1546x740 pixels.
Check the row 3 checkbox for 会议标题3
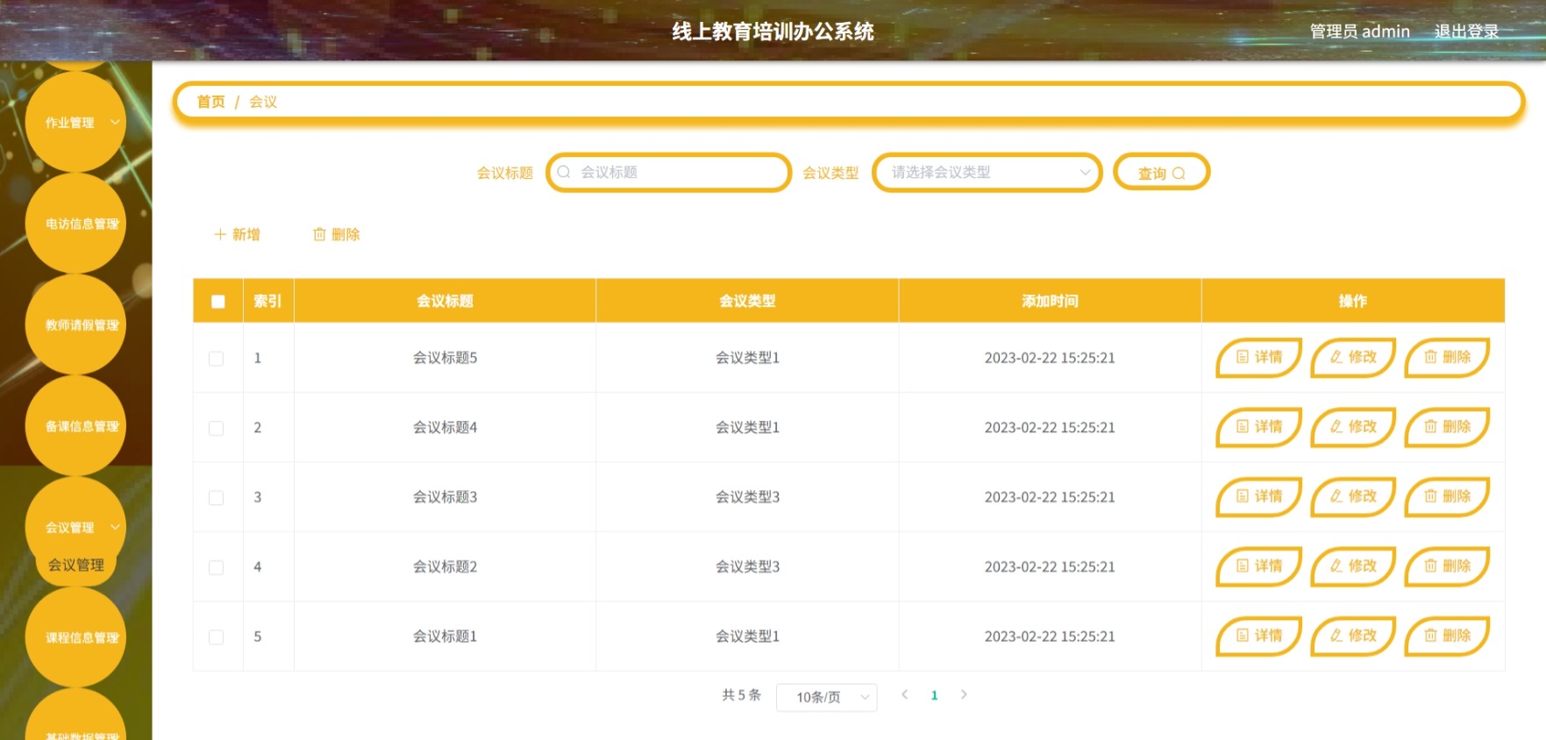click(216, 498)
